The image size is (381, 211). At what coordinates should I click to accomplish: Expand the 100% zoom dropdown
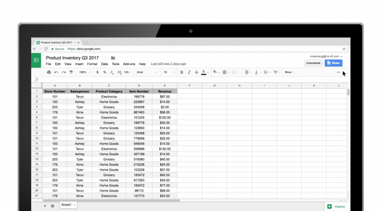(84, 72)
